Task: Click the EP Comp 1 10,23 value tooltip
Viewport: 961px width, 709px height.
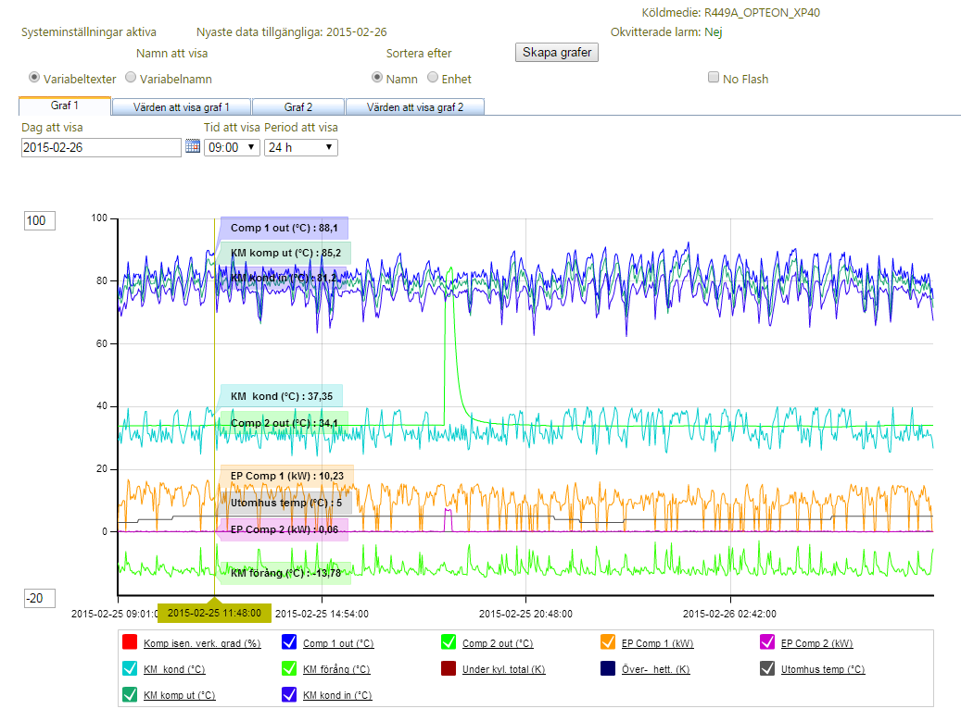Action: pyautogui.click(x=287, y=476)
